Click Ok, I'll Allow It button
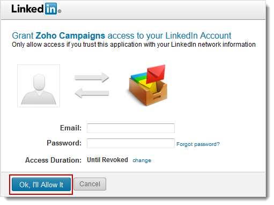Screen dimensions: 274x205 point(41,185)
